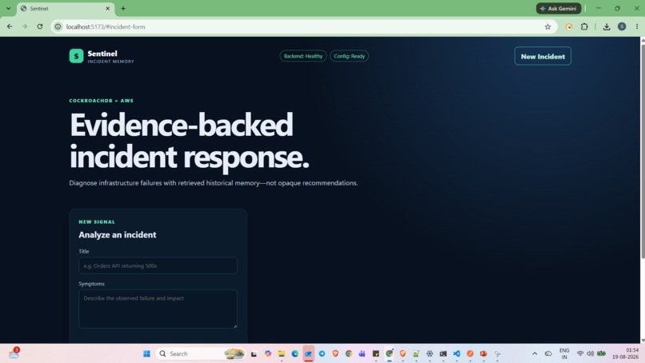Show hidden system tray icons chevron
645x363 pixels.
[x=535, y=353]
